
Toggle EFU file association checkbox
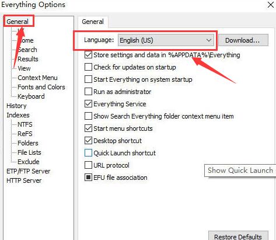pos(88,178)
